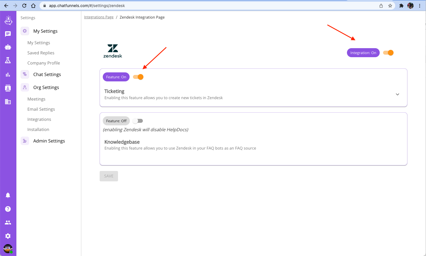Click the Knowledgebase heading
426x256 pixels.
click(x=122, y=142)
